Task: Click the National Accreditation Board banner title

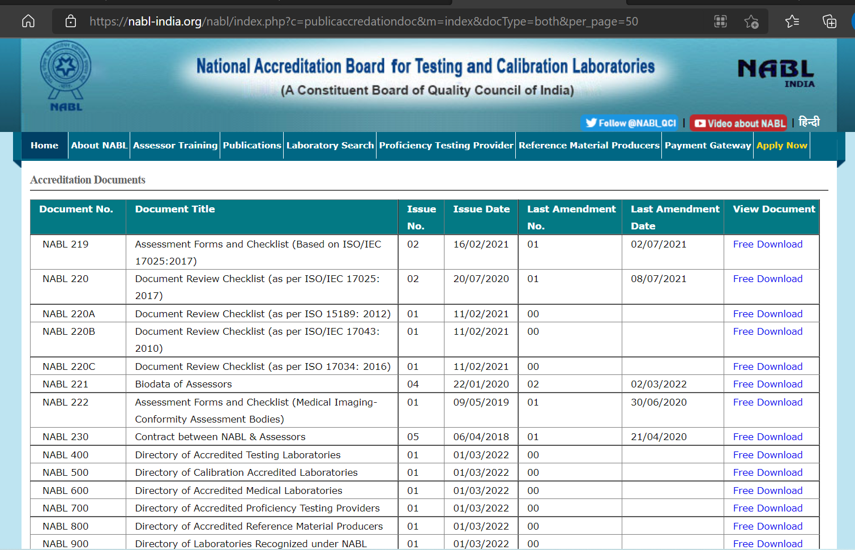Action: pyautogui.click(x=426, y=66)
